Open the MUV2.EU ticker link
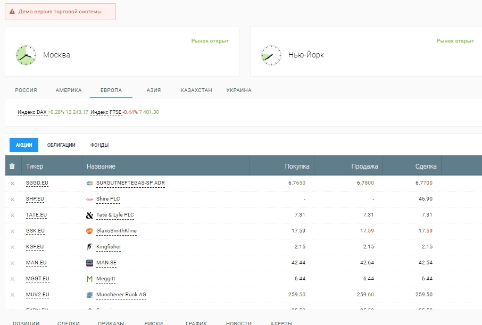Viewport: 482px width, 325px height. pos(37,295)
